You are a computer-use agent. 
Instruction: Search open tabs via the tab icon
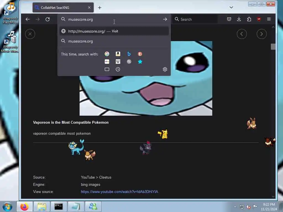click(x=107, y=69)
